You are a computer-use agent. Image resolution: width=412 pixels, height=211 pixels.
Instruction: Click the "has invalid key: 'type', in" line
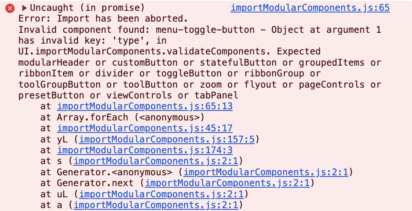coord(92,40)
